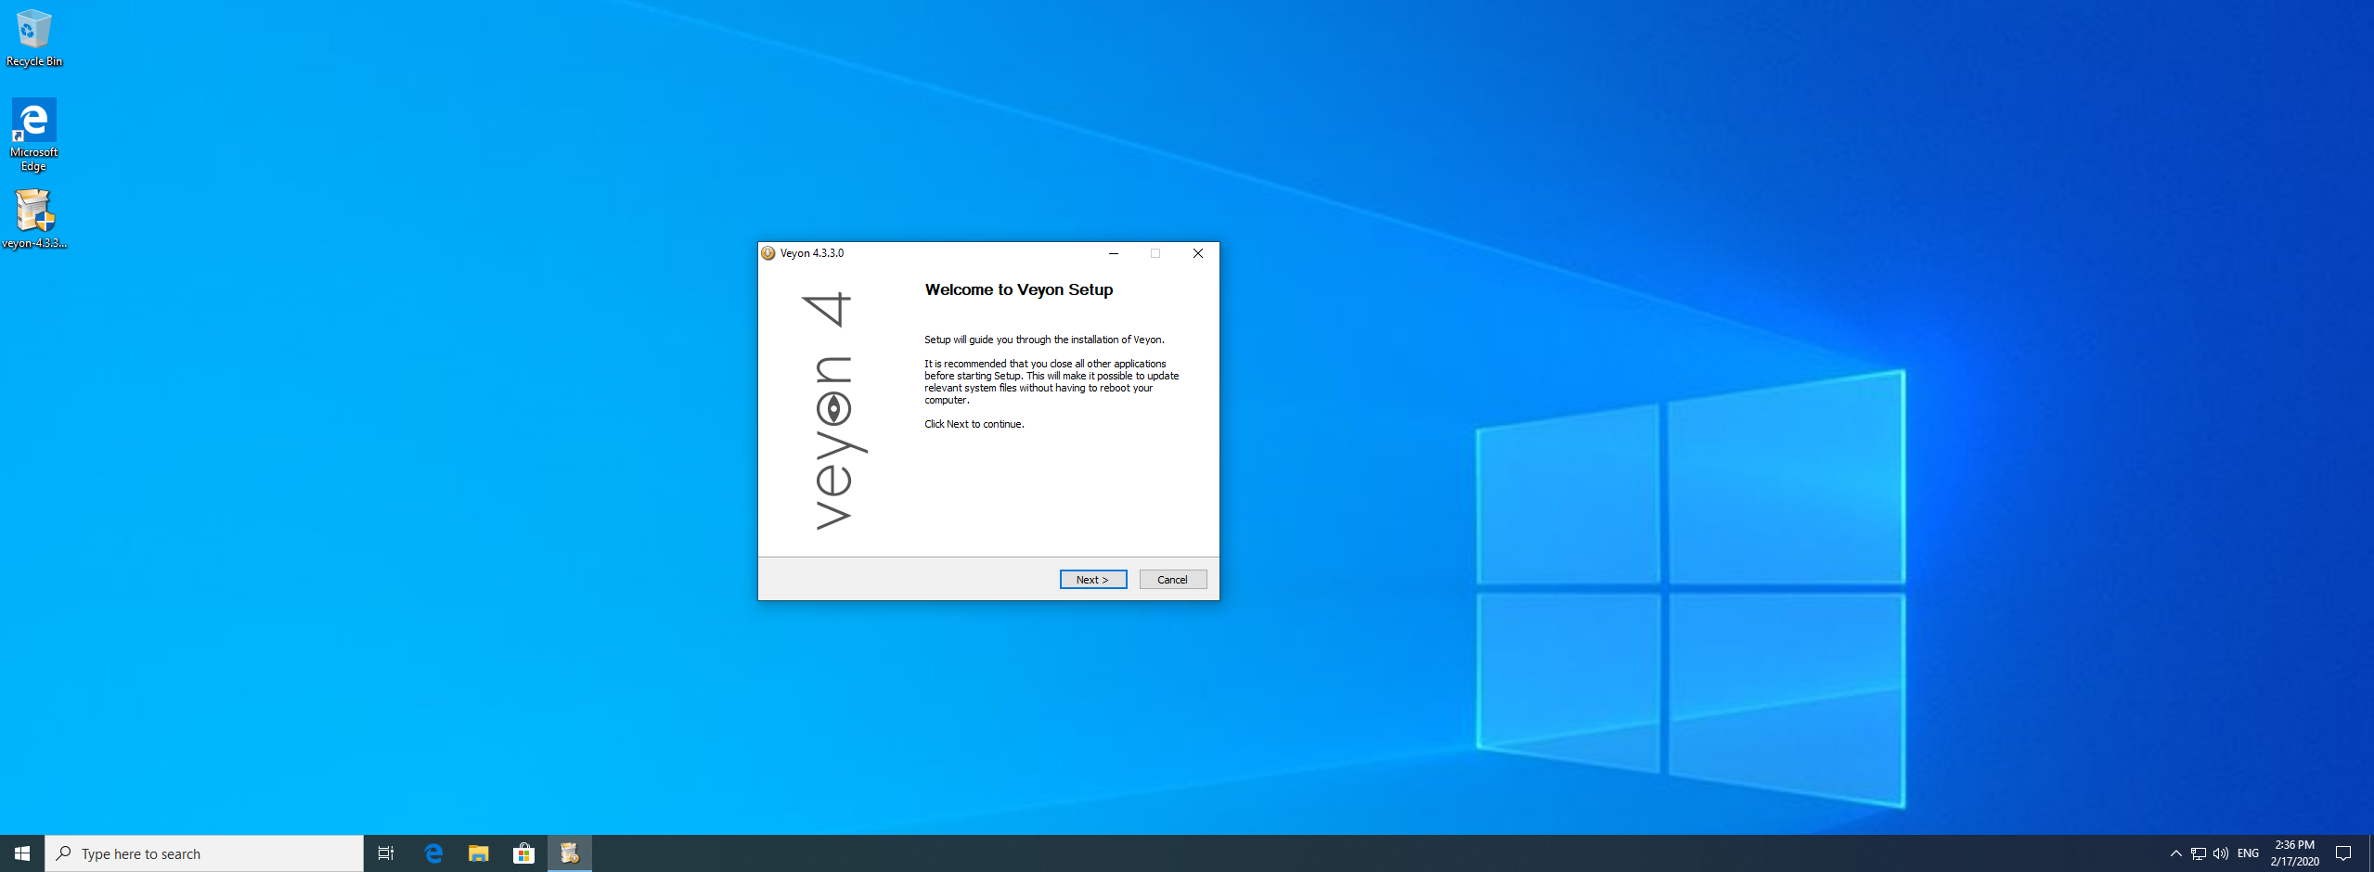The image size is (2374, 872).
Task: Close the Veyon 4.3.3.0 setup window
Action: click(1198, 253)
